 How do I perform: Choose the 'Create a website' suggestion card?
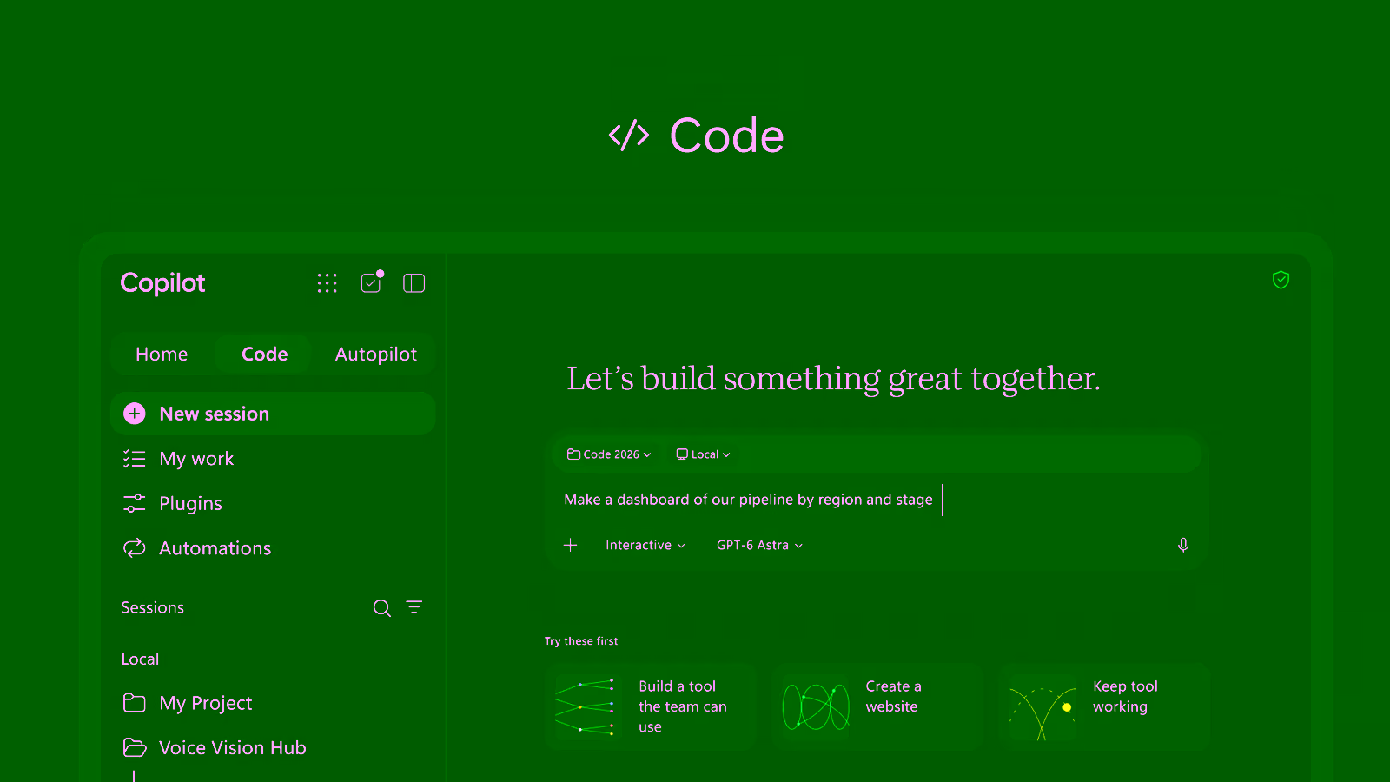[x=877, y=706]
